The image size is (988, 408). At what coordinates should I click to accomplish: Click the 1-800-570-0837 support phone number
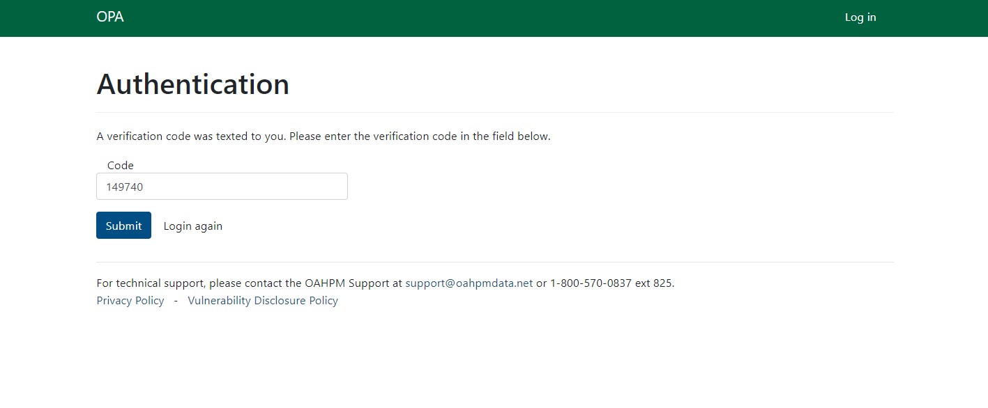coord(591,283)
